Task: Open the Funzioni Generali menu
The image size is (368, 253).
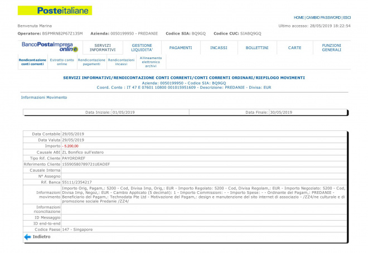Action: pos(331,47)
